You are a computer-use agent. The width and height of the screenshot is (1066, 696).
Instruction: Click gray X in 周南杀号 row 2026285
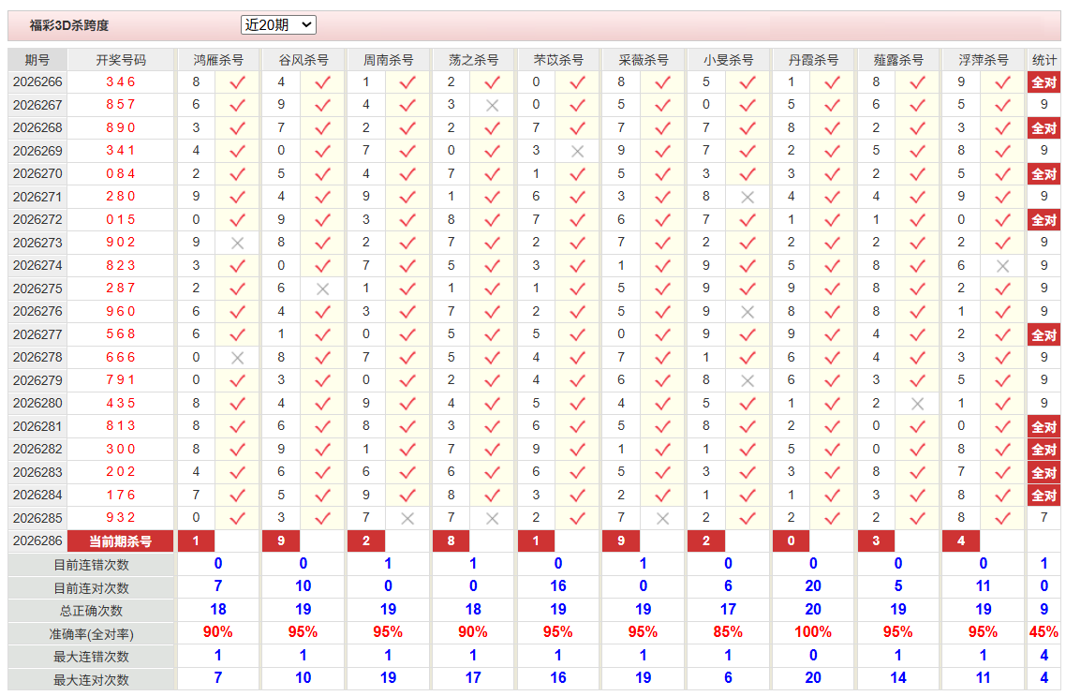click(x=407, y=519)
